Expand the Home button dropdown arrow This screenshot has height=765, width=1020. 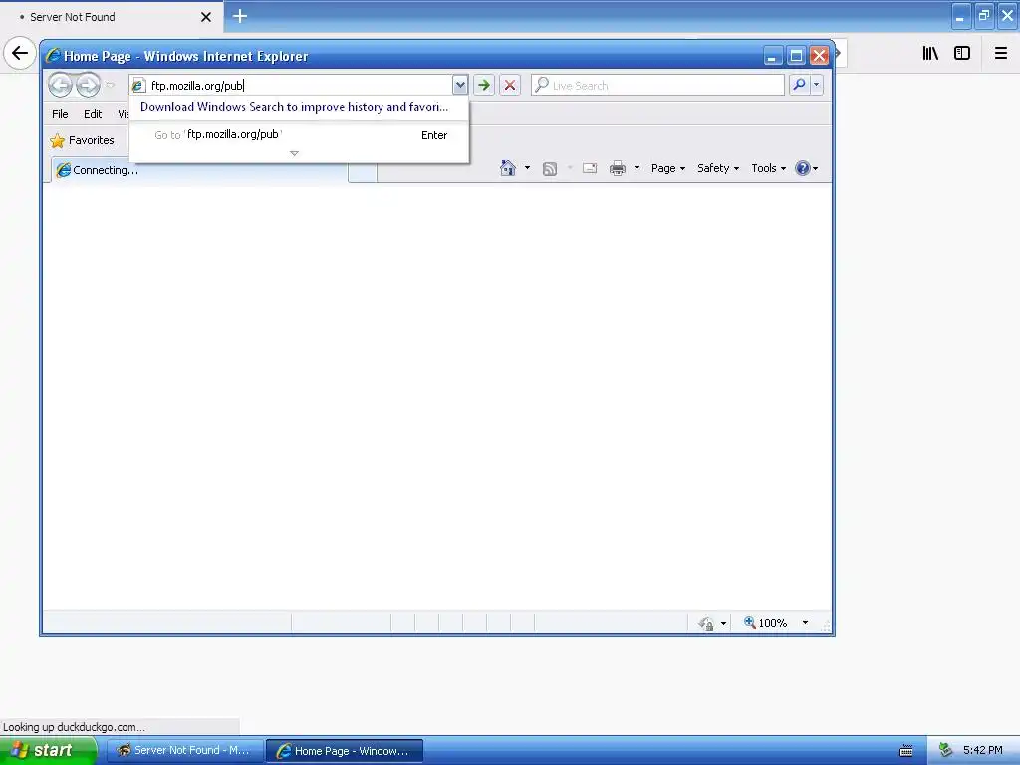[x=527, y=168]
